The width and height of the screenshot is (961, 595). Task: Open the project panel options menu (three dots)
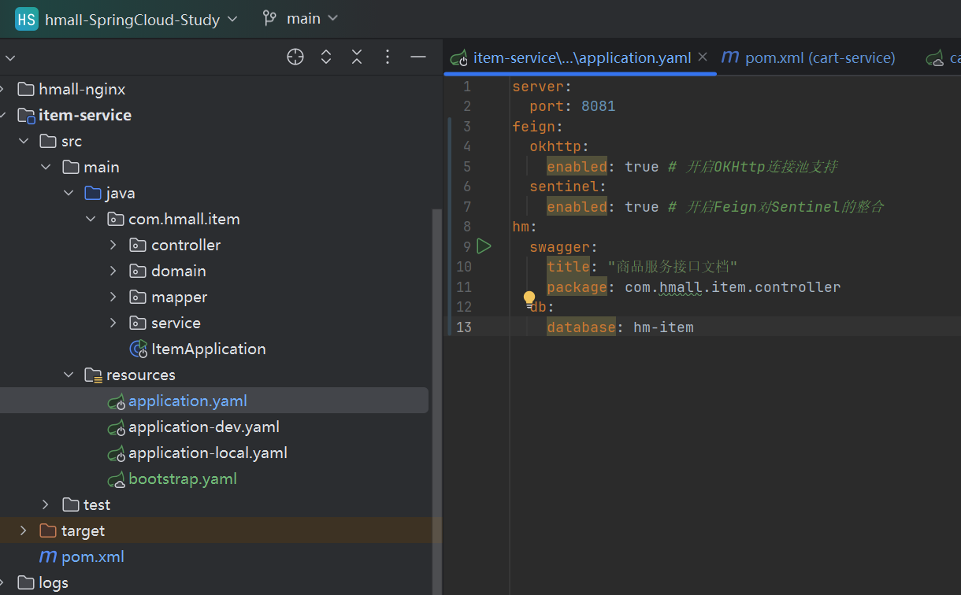pos(388,57)
